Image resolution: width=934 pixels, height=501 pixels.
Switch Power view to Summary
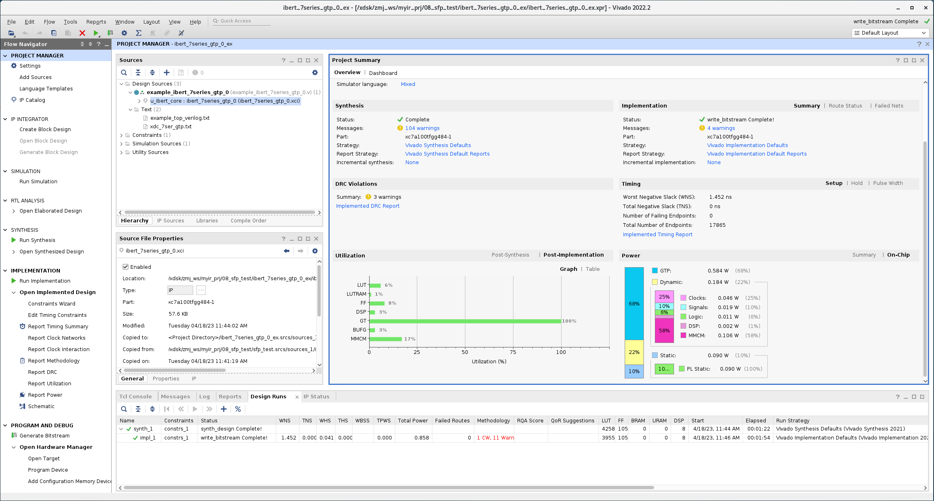point(864,255)
